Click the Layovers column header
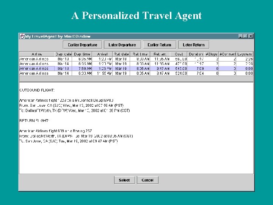This screenshot has width=273, height=205. point(245,54)
